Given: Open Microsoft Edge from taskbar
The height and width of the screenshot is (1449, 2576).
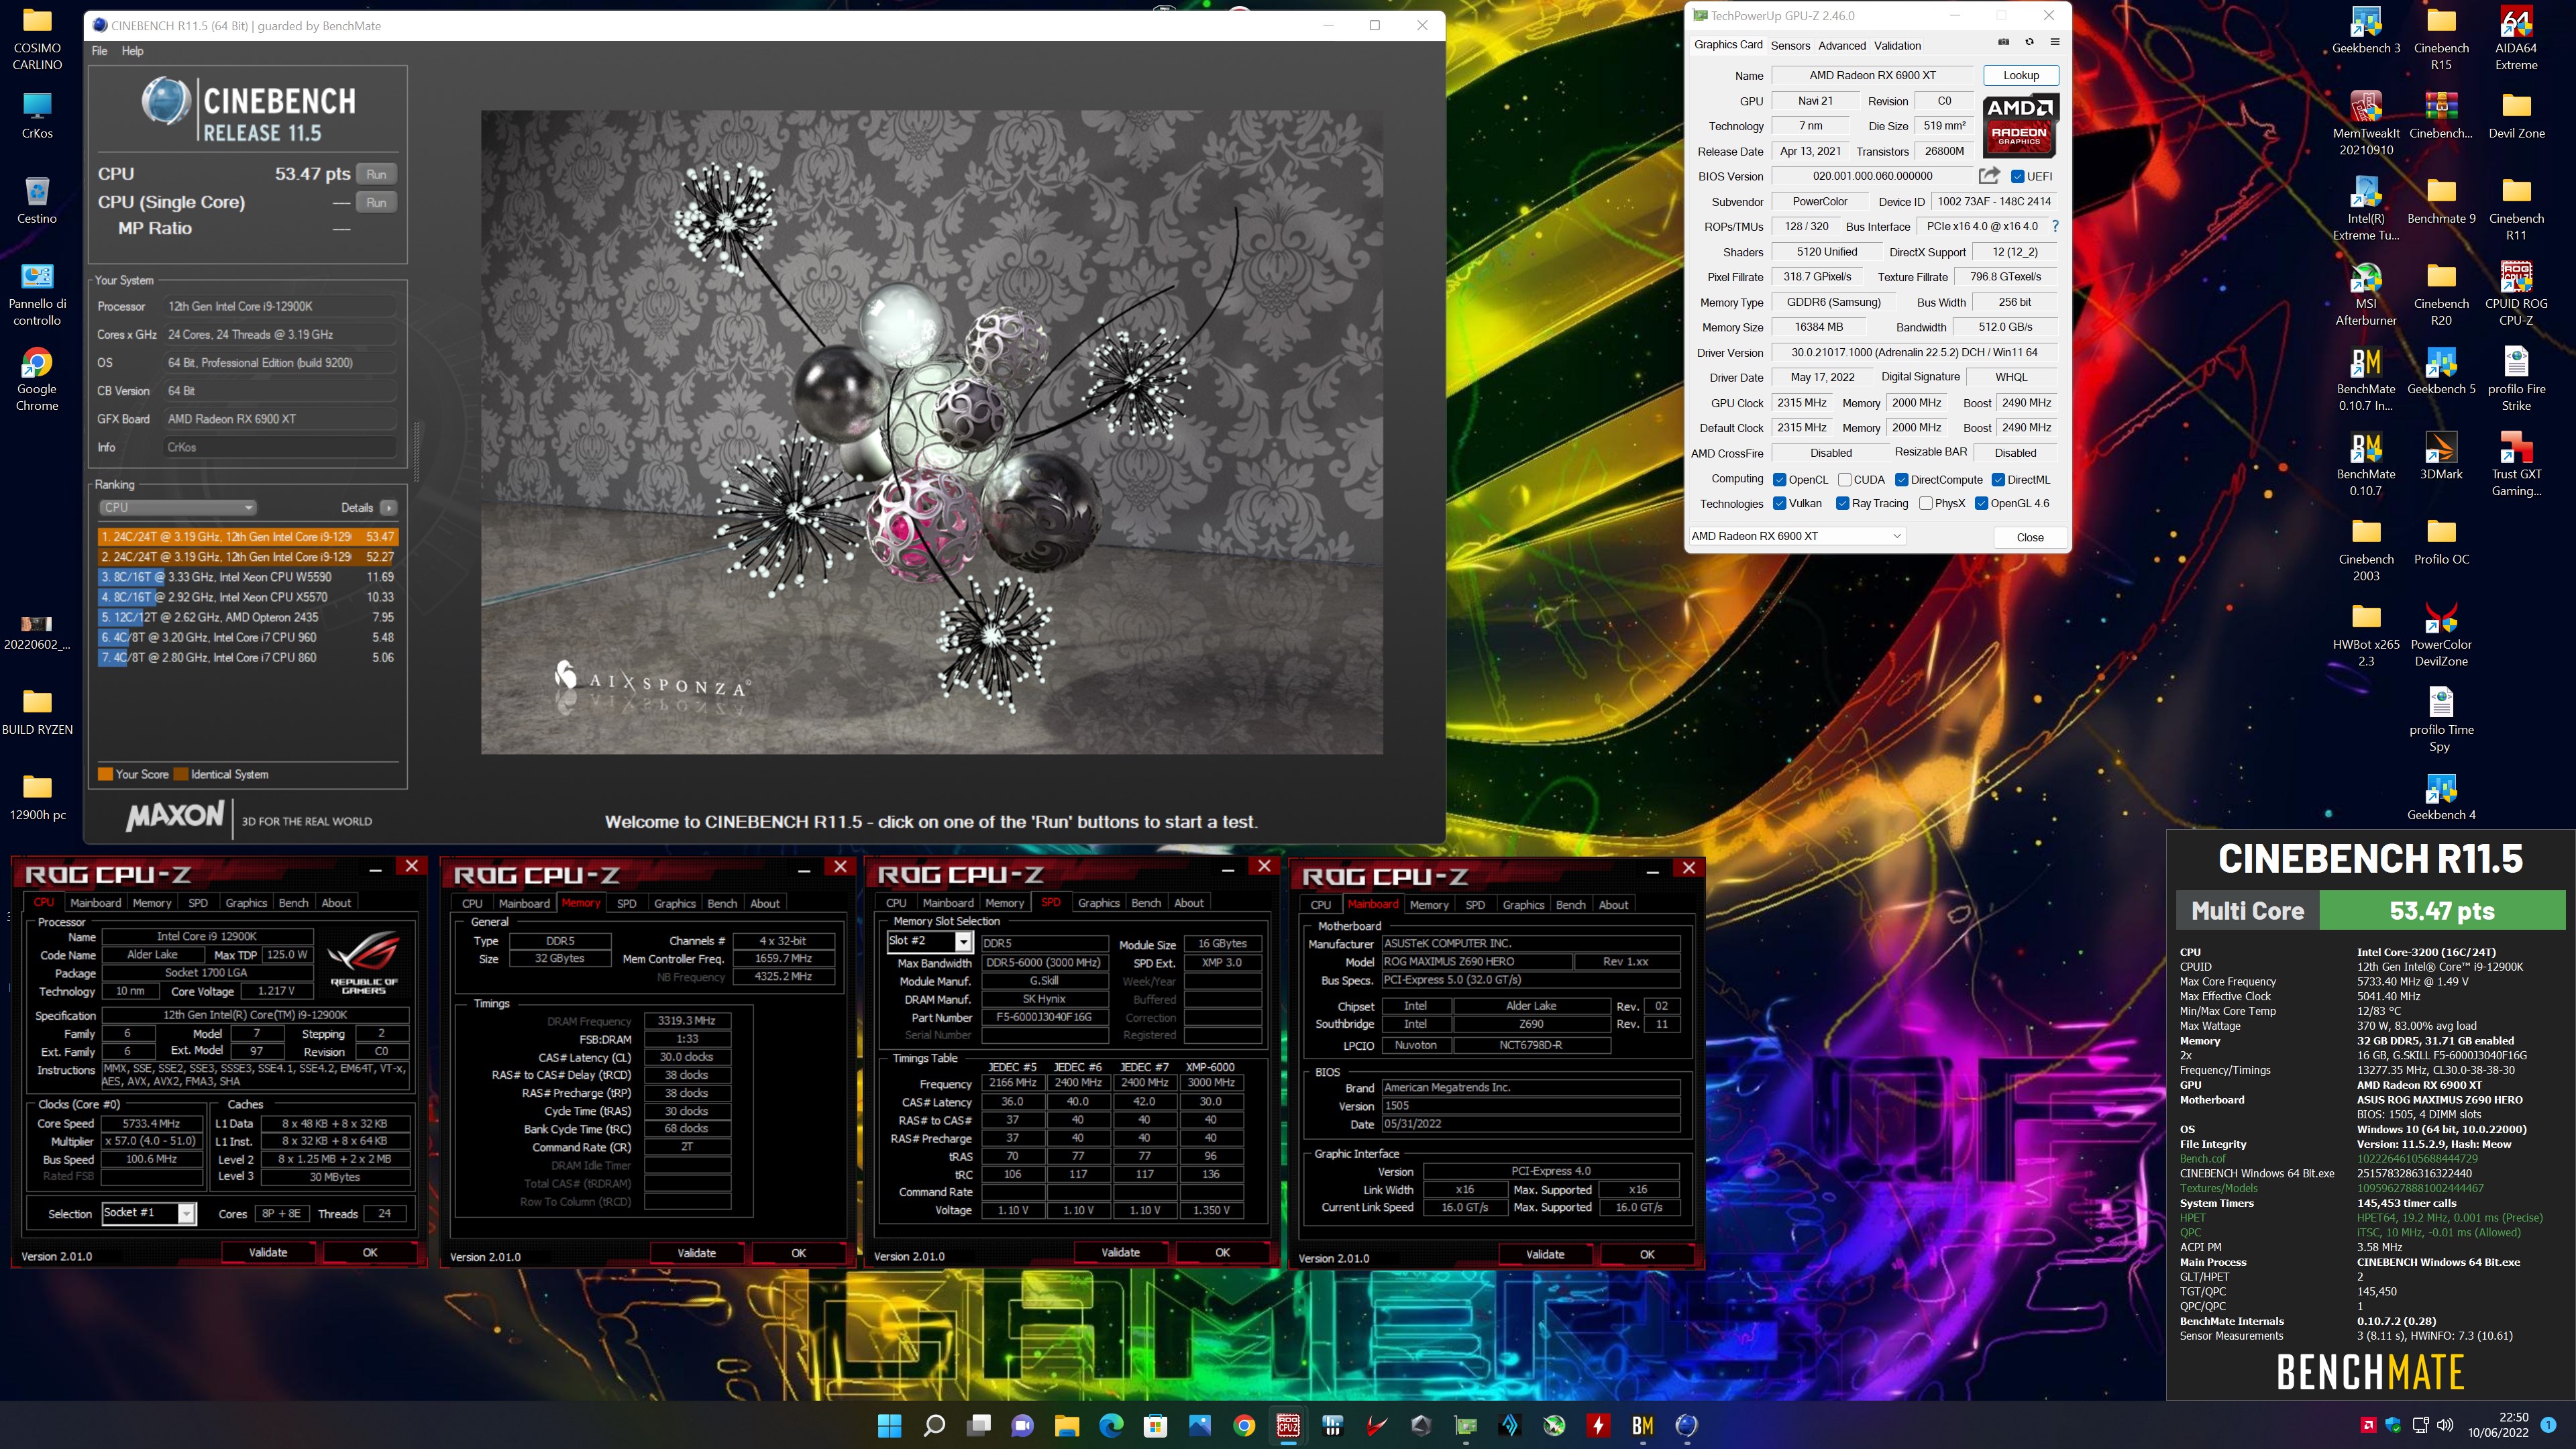Looking at the screenshot, I should (x=1111, y=1425).
